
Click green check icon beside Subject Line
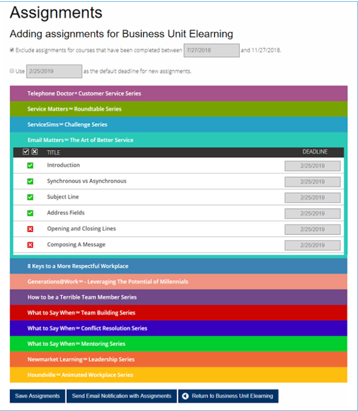(30, 197)
